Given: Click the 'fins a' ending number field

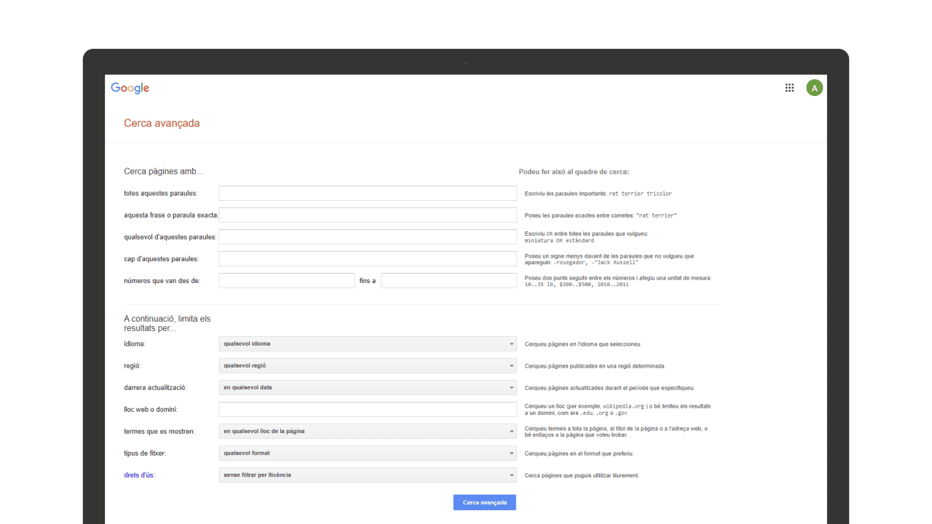Looking at the screenshot, I should (x=449, y=281).
